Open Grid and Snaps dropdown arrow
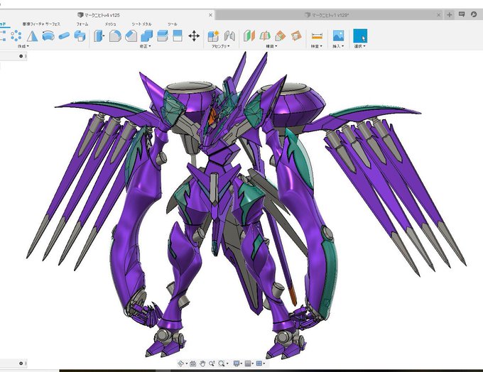The height and width of the screenshot is (372, 483). coord(253,363)
